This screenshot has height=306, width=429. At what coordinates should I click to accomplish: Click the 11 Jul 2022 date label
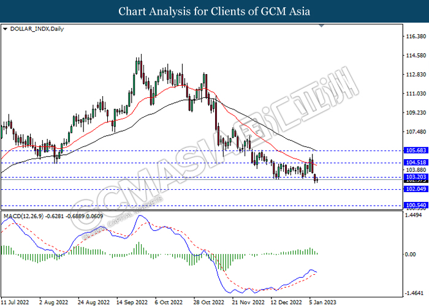15,302
